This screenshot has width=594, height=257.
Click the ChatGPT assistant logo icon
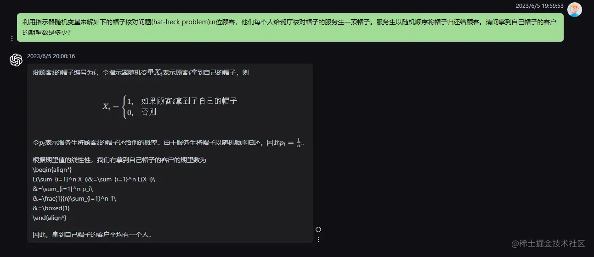(x=16, y=60)
